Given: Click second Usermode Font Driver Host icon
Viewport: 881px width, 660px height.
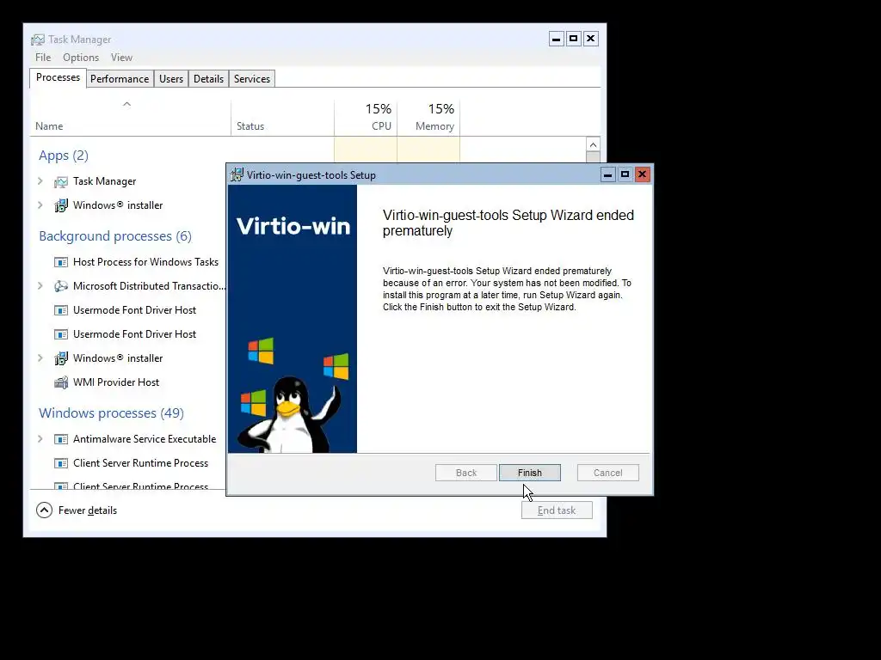Looking at the screenshot, I should 61,334.
